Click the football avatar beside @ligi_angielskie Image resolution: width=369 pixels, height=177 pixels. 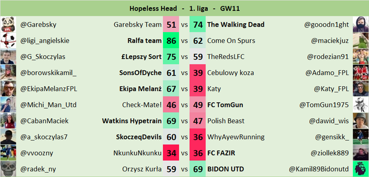[8, 41]
